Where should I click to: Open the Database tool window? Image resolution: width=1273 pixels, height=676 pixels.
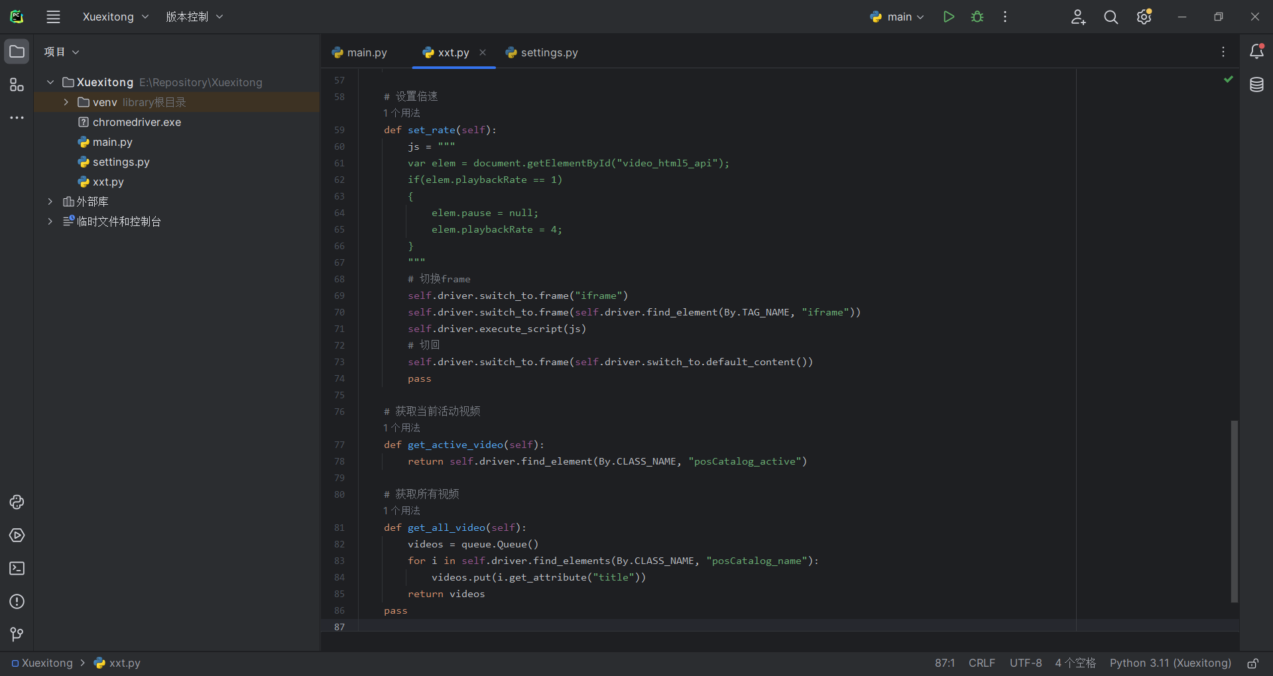(x=1256, y=85)
